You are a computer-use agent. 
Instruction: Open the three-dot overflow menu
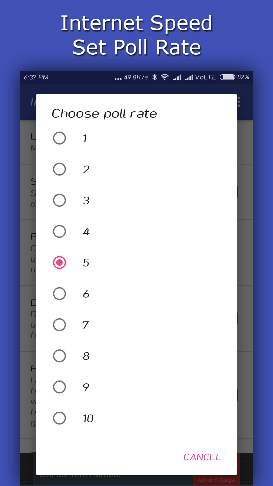(239, 102)
